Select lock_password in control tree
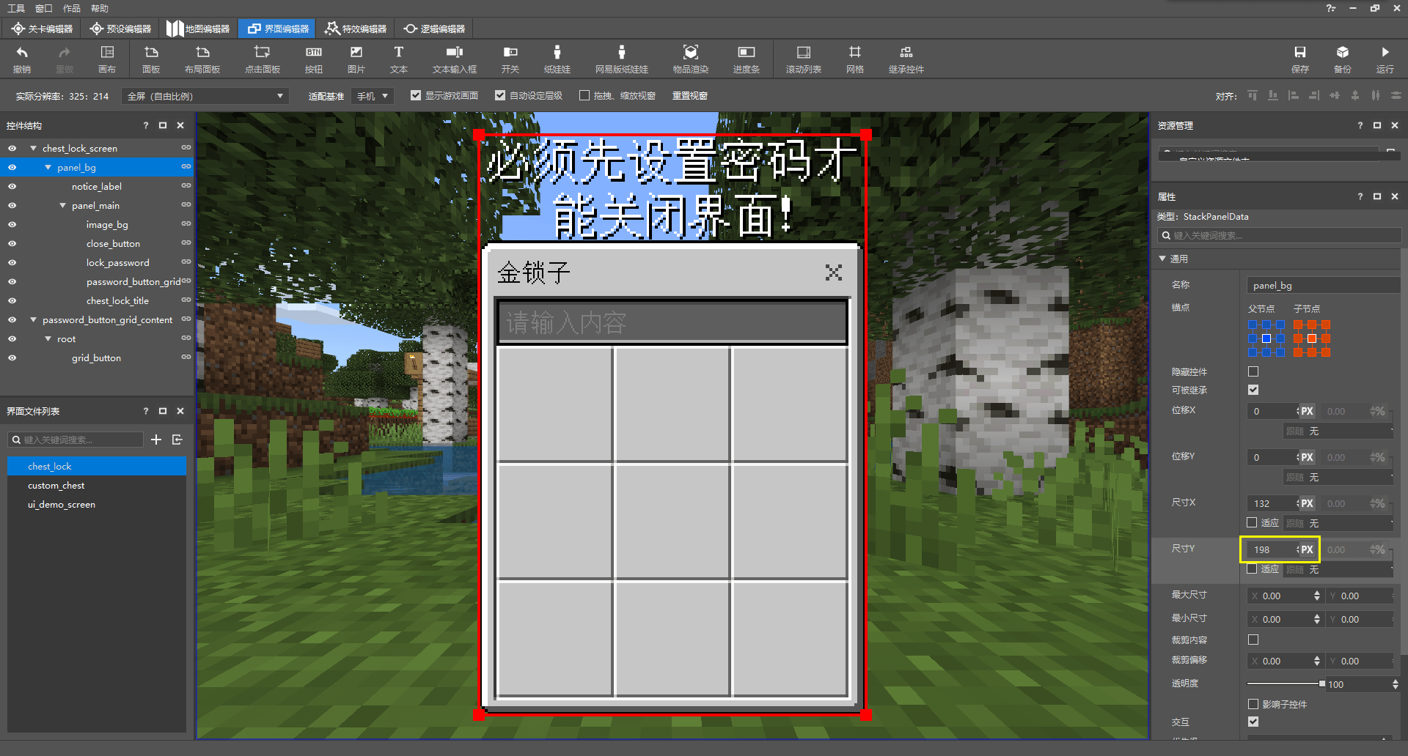1408x756 pixels. click(x=117, y=262)
